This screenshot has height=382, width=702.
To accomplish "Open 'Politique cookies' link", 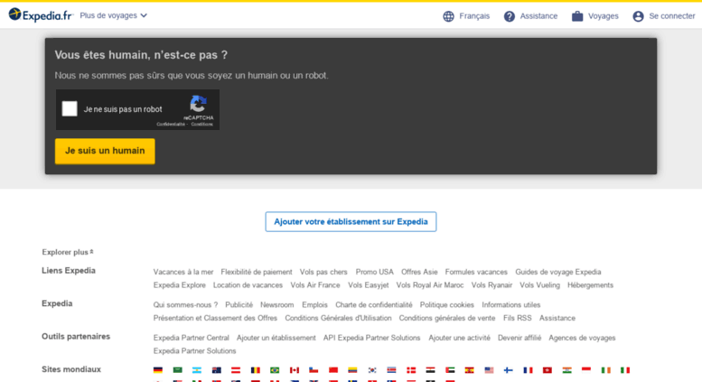I will point(447,305).
